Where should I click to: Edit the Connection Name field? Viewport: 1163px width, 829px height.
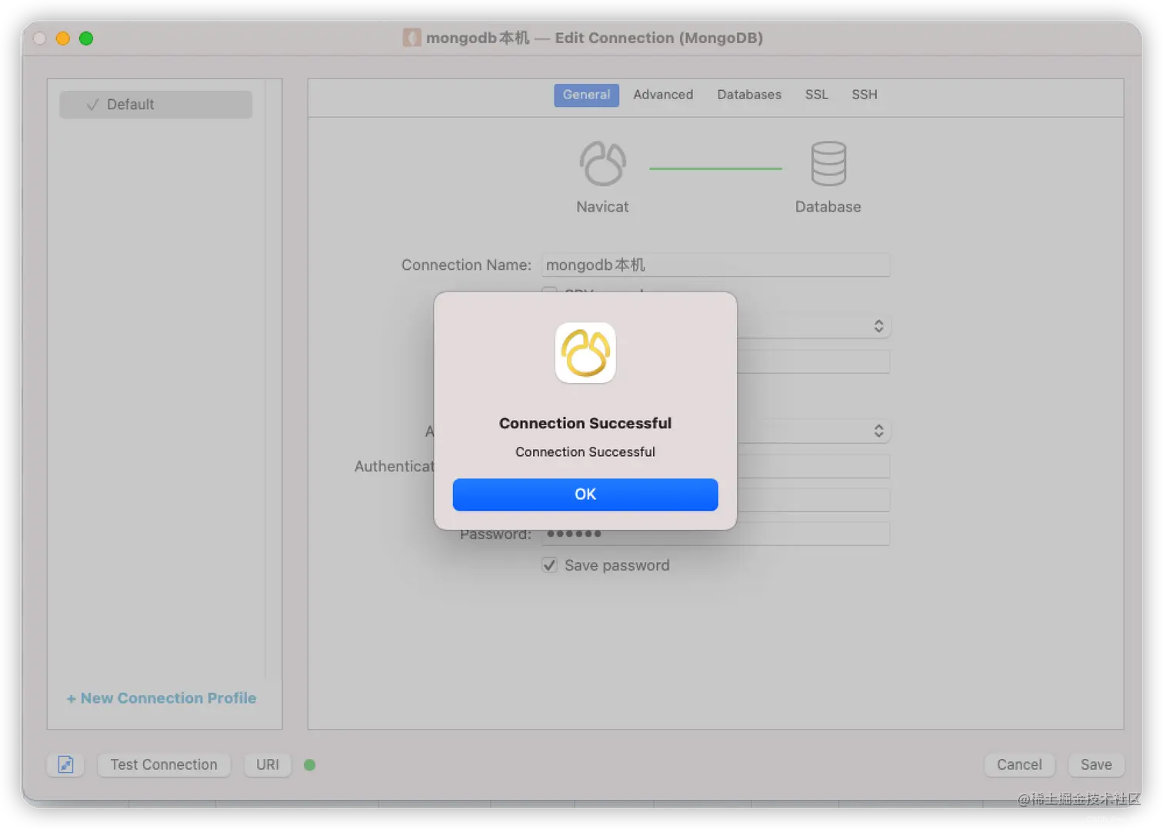[x=715, y=265]
